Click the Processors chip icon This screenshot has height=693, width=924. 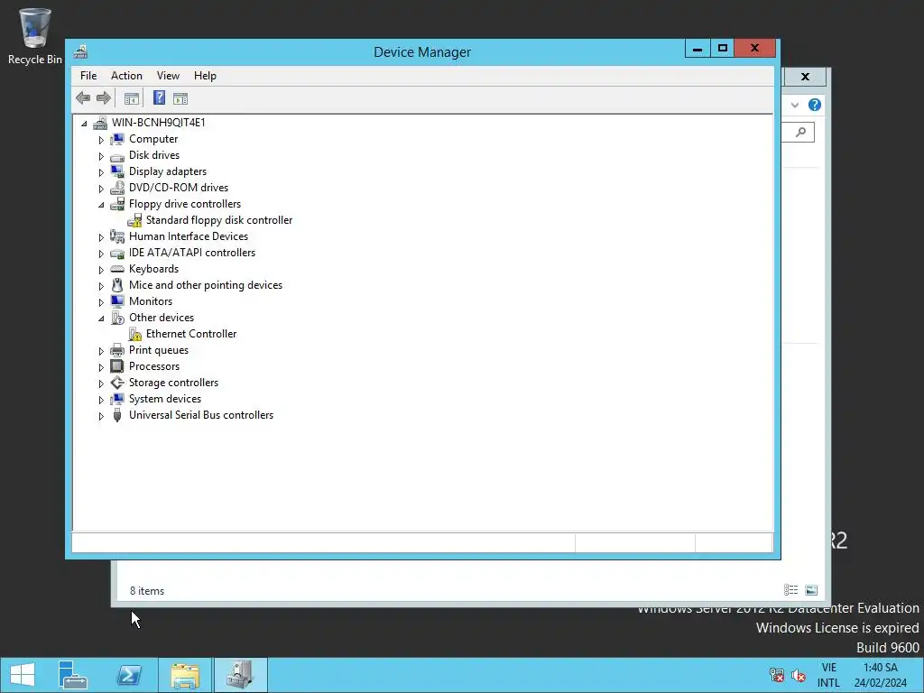pos(117,366)
